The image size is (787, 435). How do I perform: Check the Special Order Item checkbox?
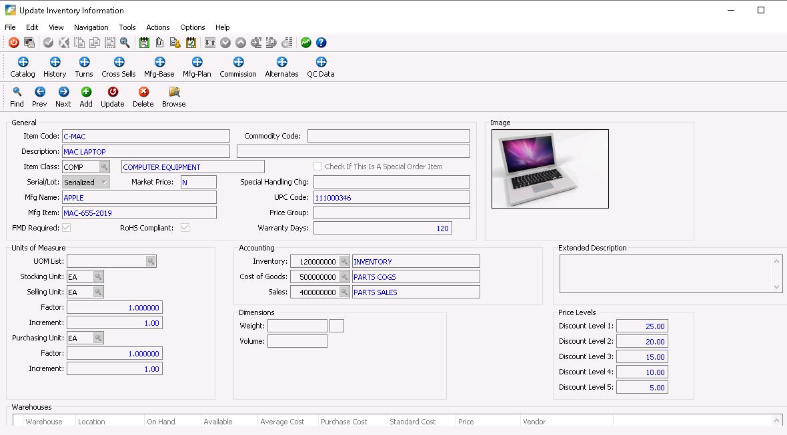[x=318, y=167]
